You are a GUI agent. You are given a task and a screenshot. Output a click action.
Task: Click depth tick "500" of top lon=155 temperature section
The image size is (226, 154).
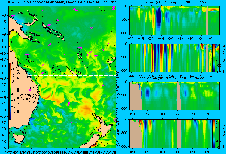124,19
